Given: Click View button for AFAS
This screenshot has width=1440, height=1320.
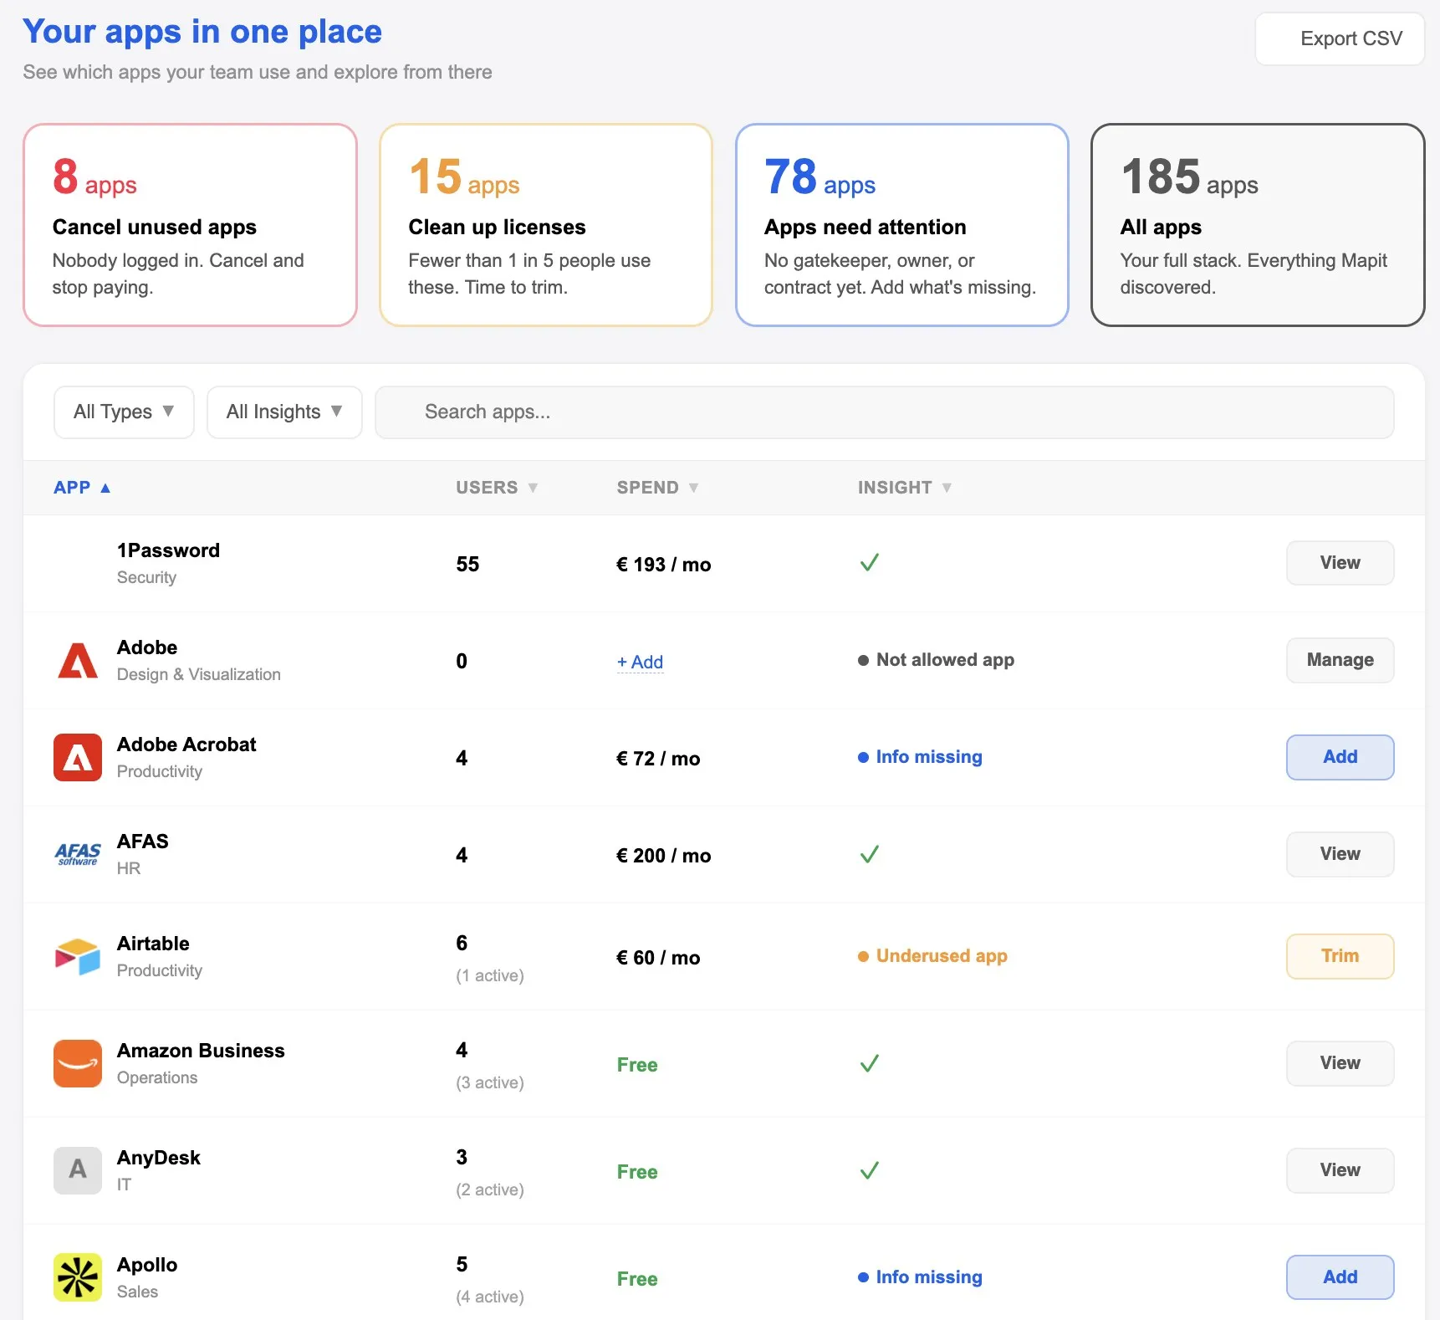Looking at the screenshot, I should [1340, 854].
